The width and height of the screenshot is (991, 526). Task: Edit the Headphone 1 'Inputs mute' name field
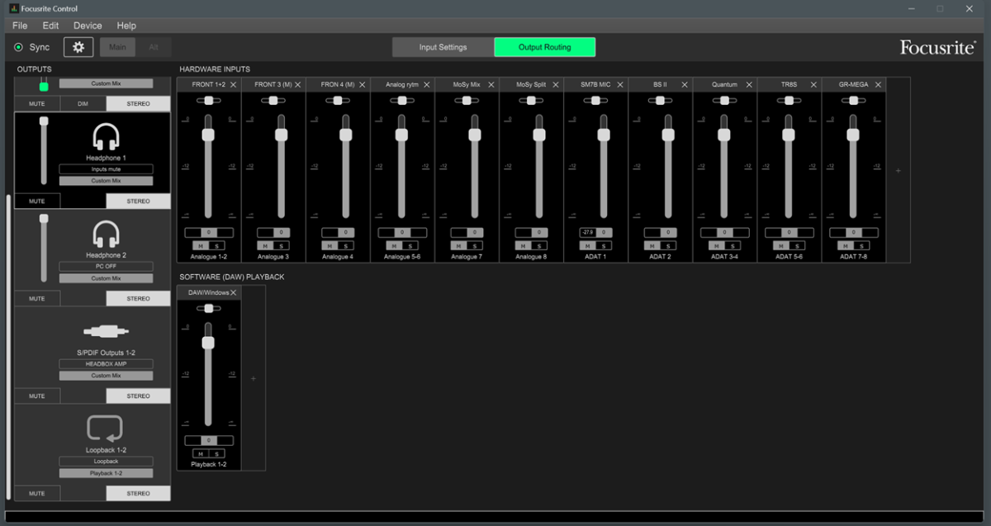click(106, 169)
